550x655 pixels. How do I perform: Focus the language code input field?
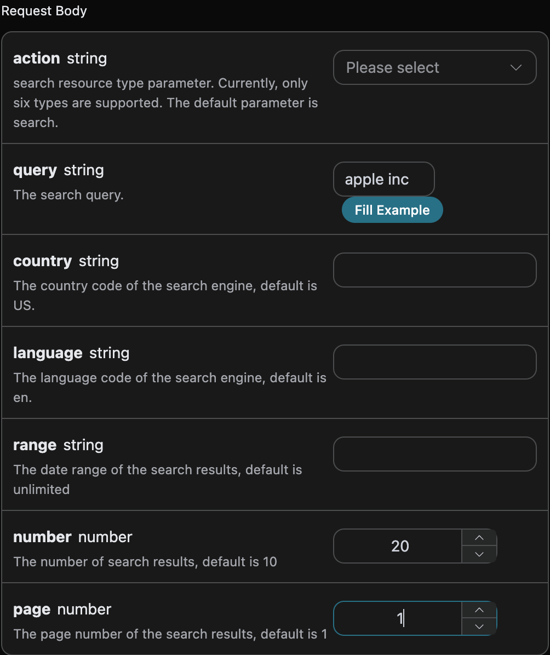tap(434, 362)
